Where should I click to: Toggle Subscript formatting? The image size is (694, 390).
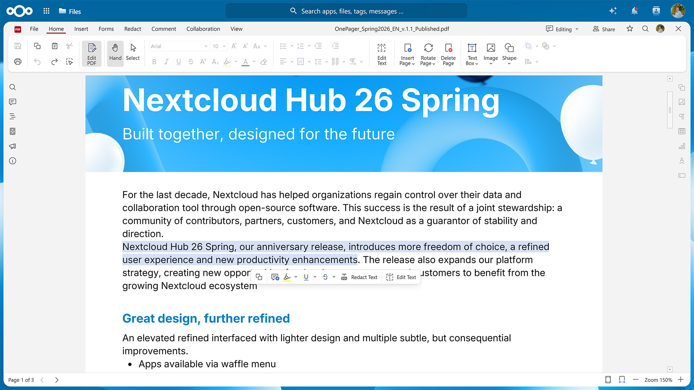pos(215,62)
